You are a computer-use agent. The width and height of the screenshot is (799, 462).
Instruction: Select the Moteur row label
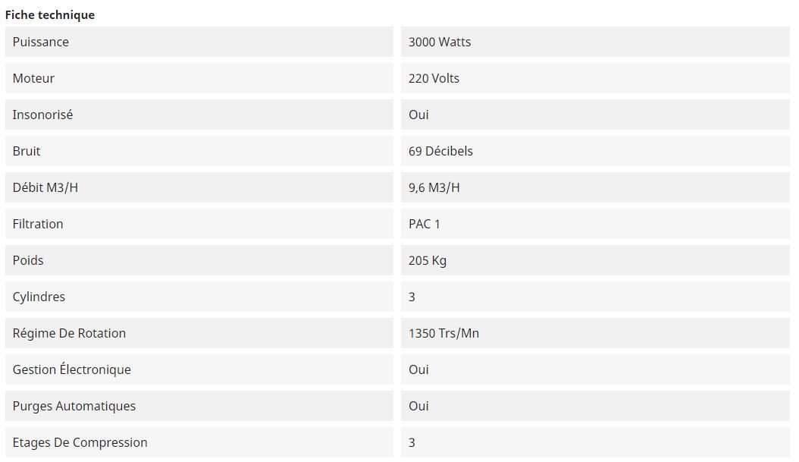pyautogui.click(x=33, y=79)
